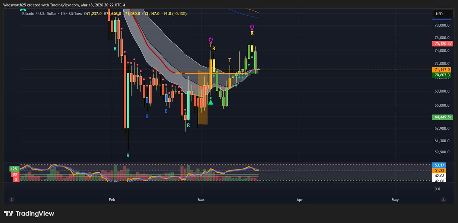Click the 78,000.0 price axis value

tap(442, 26)
